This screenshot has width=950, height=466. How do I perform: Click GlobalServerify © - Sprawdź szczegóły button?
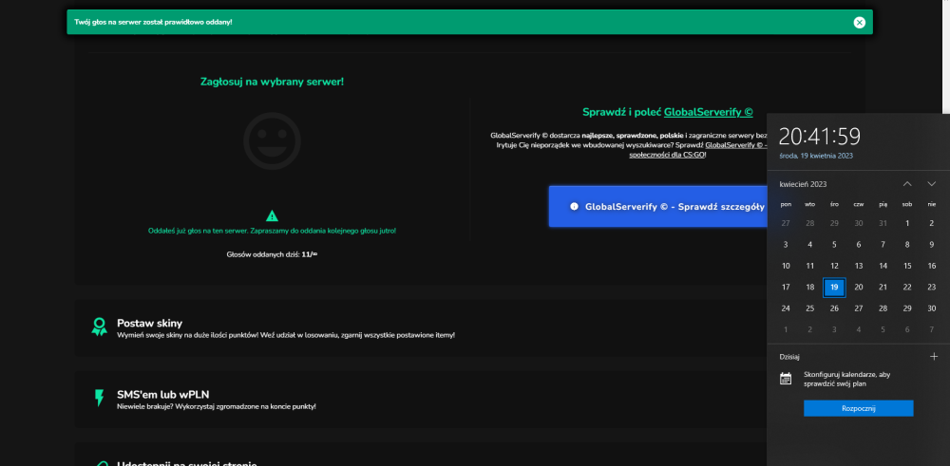pos(658,206)
